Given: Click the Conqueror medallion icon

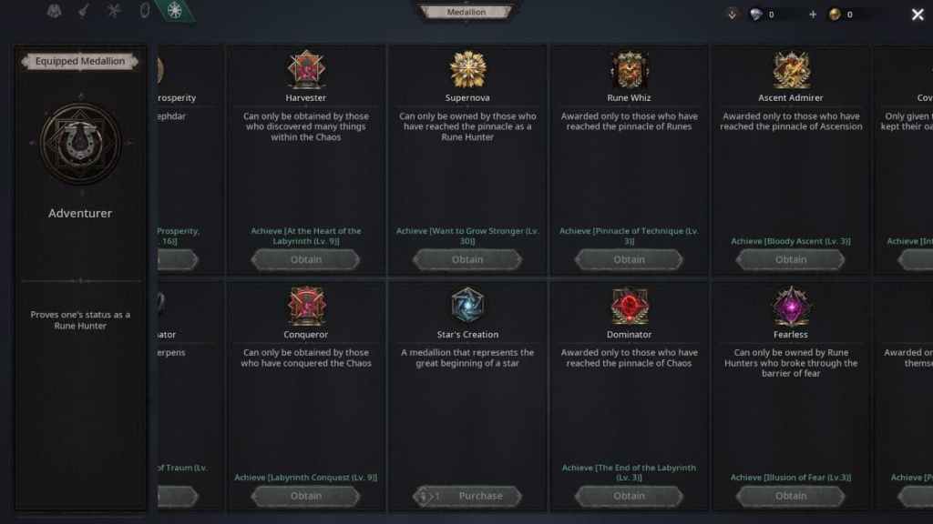Looking at the screenshot, I should click(306, 306).
